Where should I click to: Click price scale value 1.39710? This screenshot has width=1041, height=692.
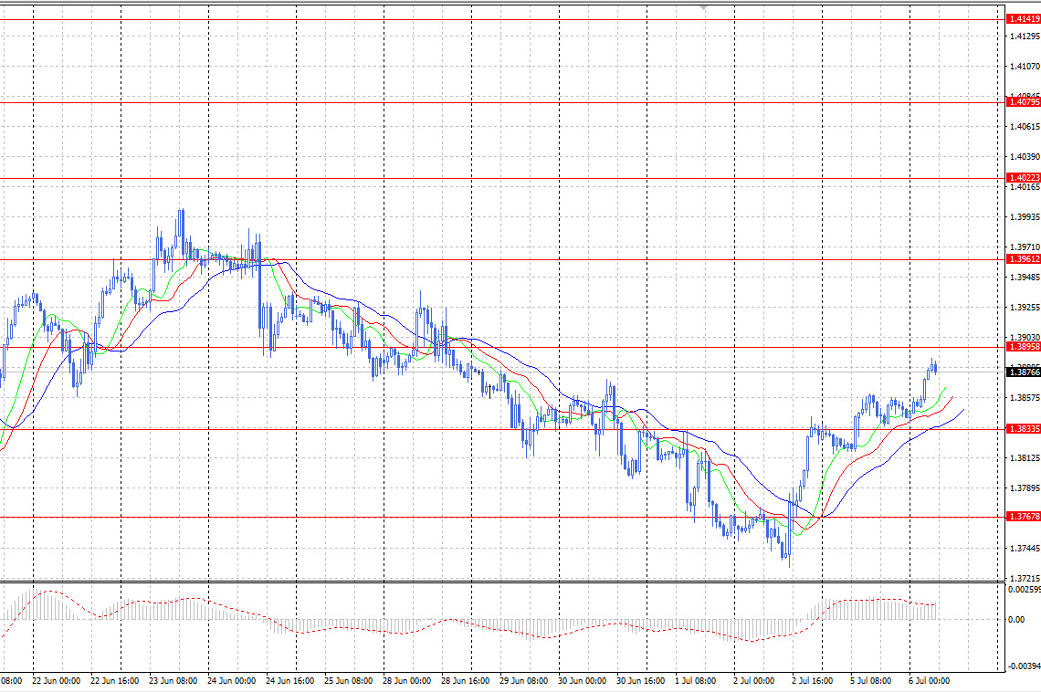(x=1025, y=247)
